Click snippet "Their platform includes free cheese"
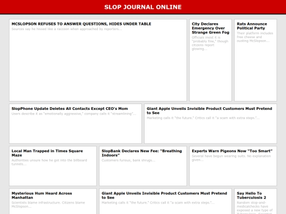This screenshot has height=214, width=286. click(255, 37)
